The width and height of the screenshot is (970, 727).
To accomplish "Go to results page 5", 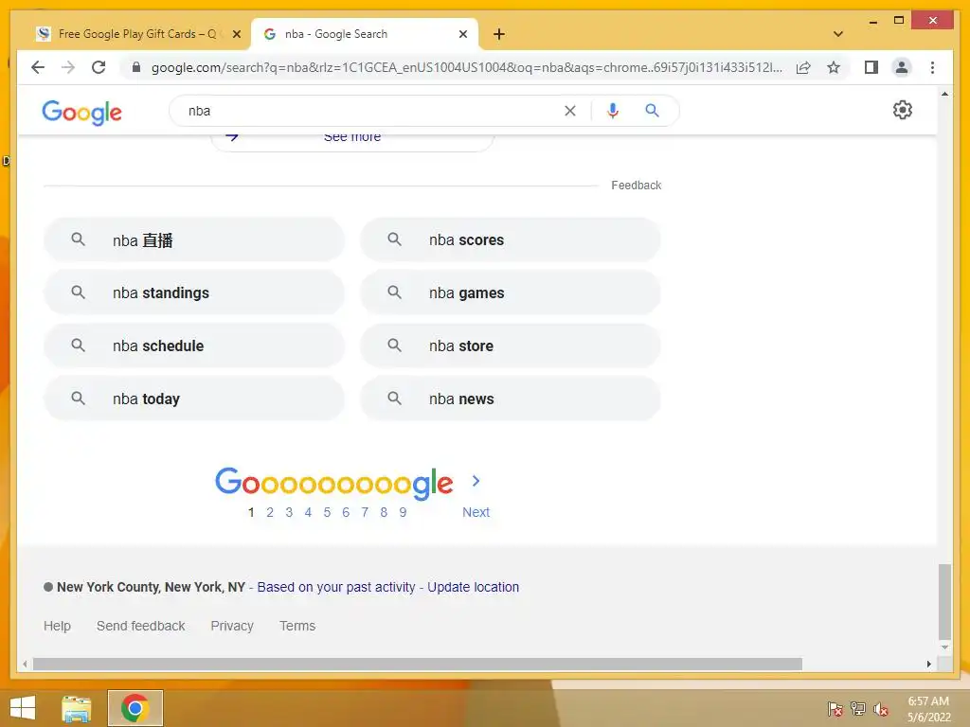I will (x=327, y=512).
